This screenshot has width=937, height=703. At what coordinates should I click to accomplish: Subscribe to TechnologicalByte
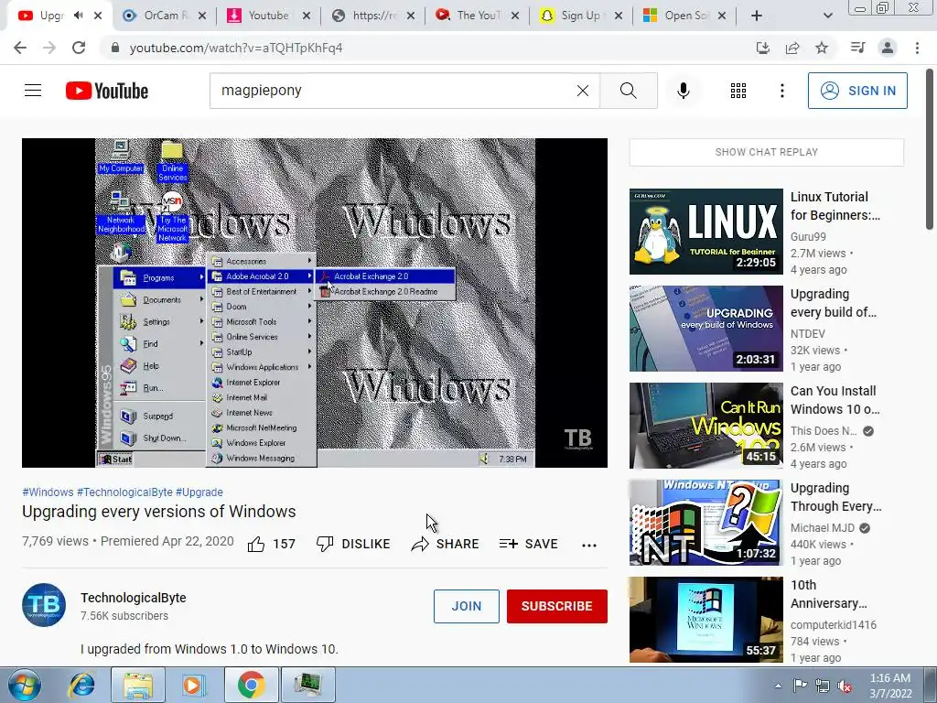557,606
